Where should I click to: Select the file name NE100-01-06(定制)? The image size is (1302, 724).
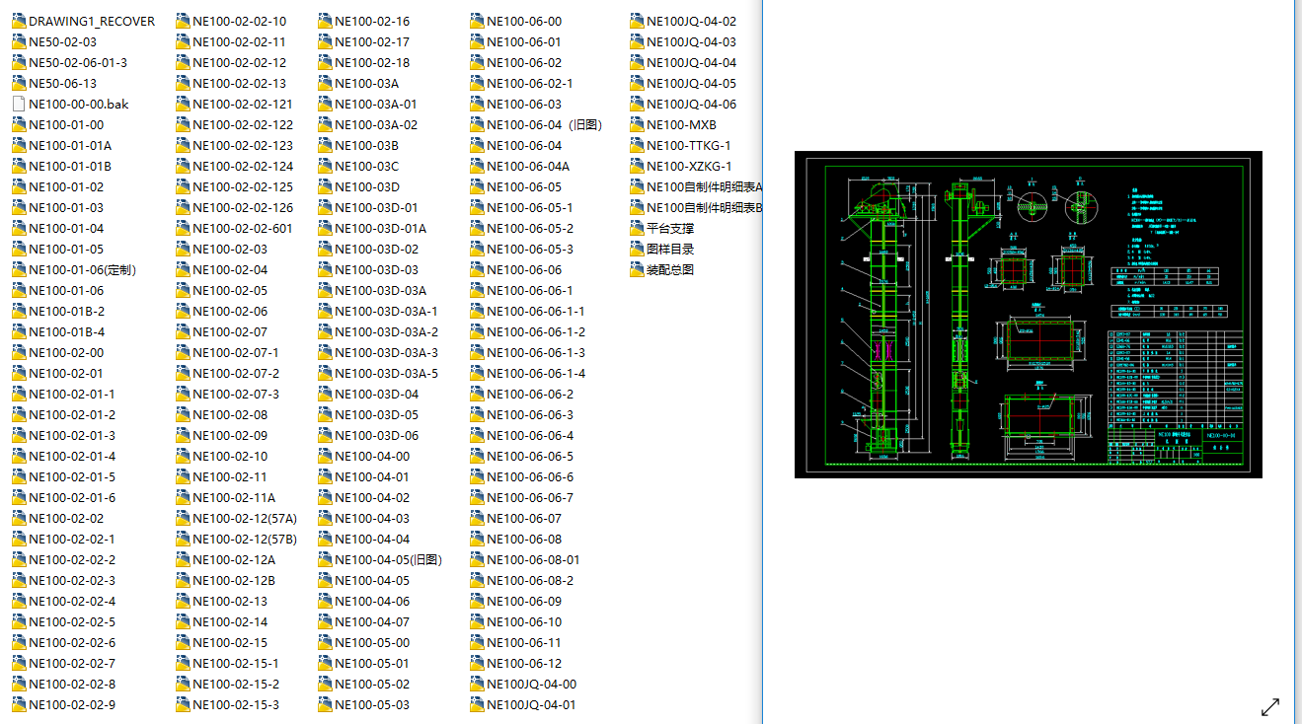point(83,269)
